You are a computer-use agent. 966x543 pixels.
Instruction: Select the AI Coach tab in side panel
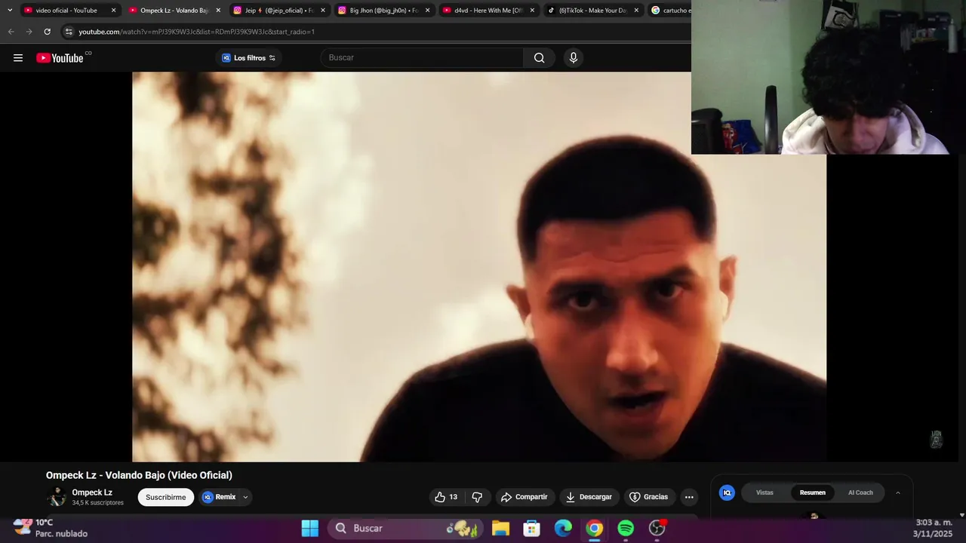[x=860, y=492]
